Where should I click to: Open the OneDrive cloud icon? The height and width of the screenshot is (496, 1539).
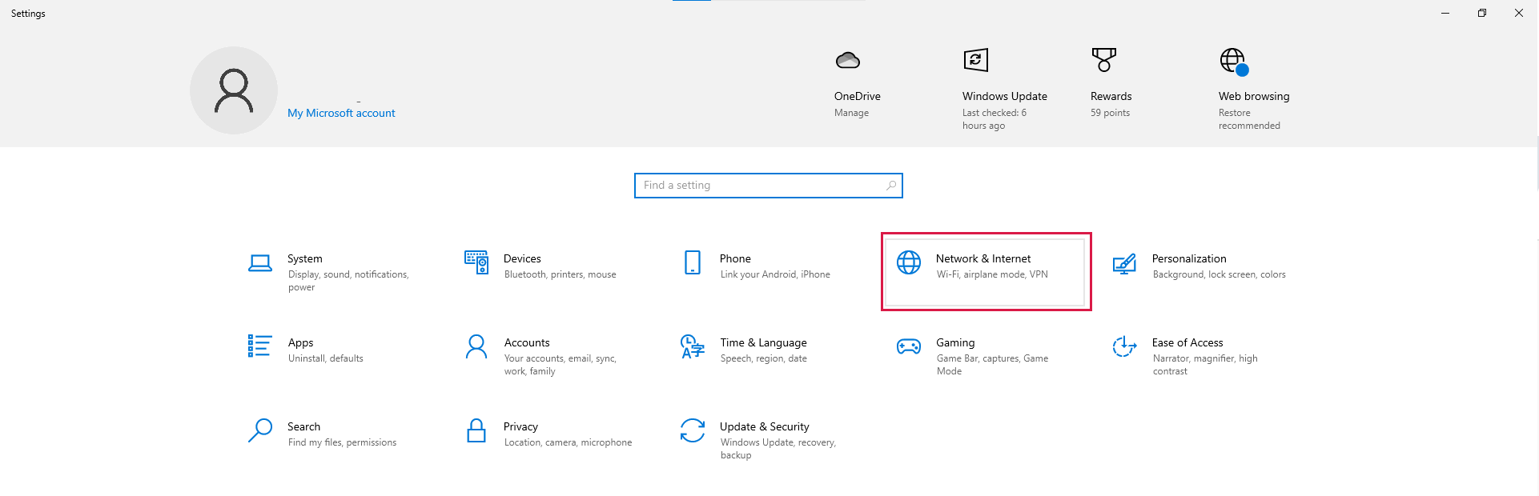pyautogui.click(x=848, y=60)
